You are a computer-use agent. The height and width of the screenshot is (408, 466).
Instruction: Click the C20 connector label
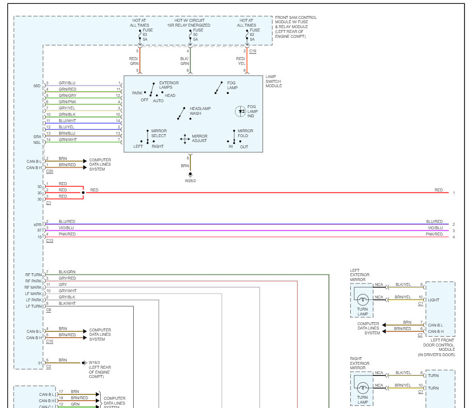pos(49,171)
